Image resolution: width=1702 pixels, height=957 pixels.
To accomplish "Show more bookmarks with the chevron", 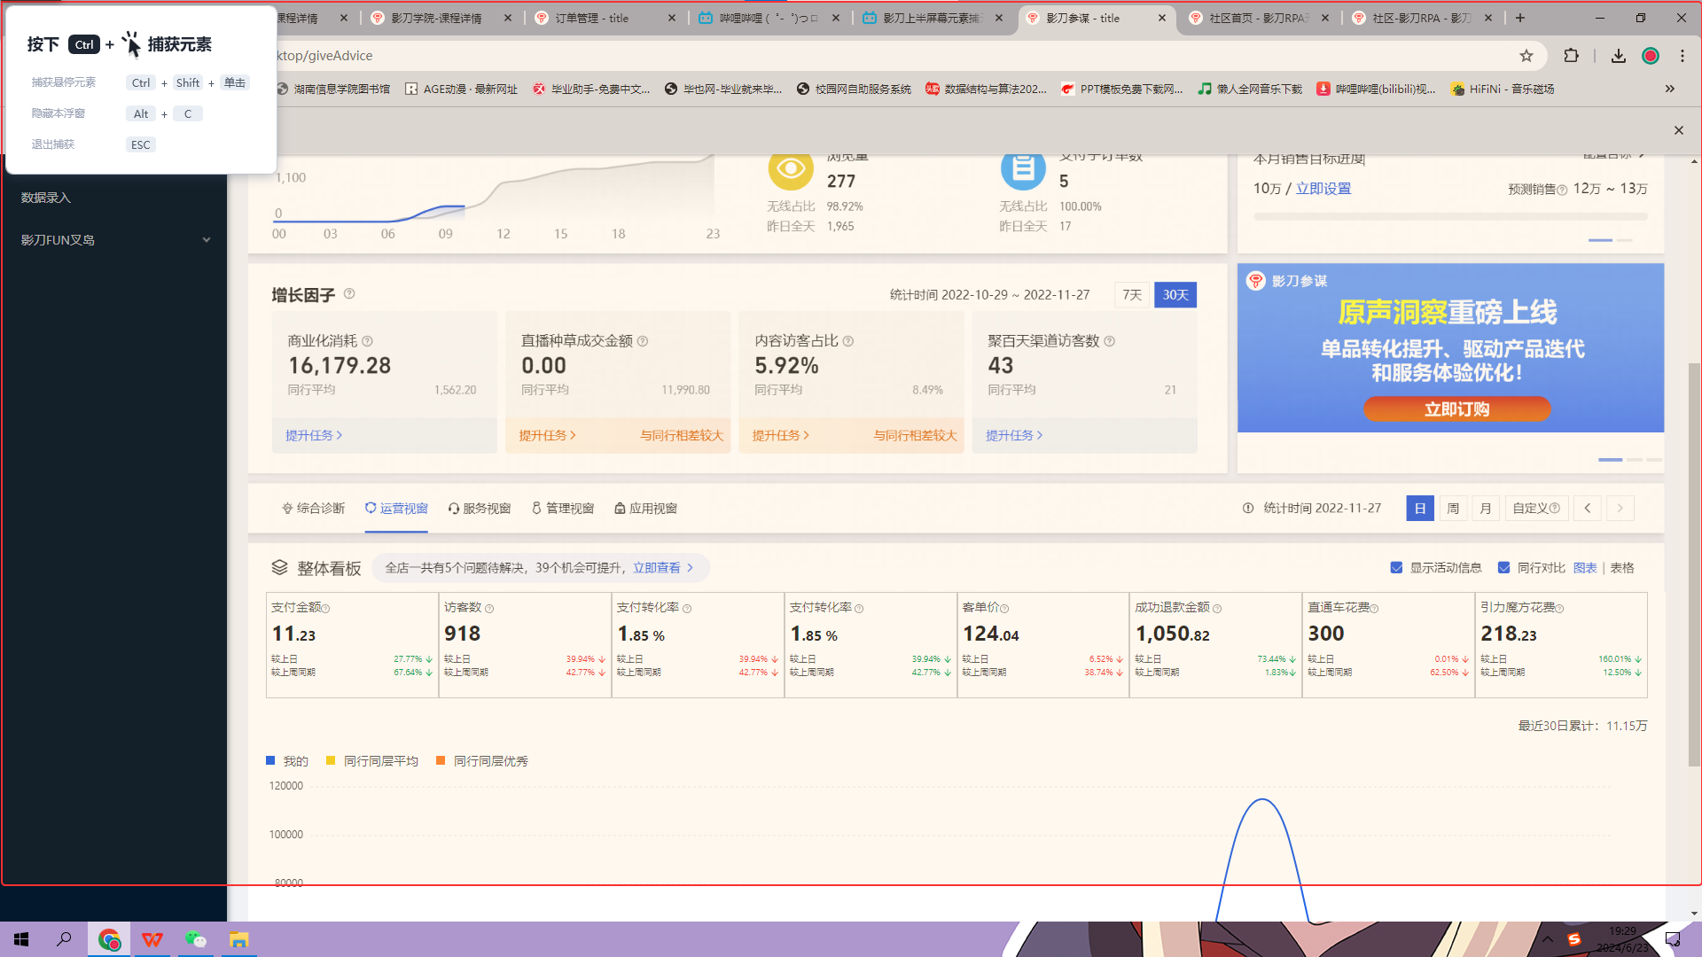I will click(x=1669, y=89).
